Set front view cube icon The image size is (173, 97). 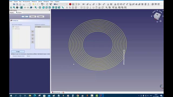[x=44, y=8]
